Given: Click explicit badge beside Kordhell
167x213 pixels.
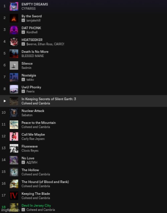Looking at the screenshot, I should [23, 32].
